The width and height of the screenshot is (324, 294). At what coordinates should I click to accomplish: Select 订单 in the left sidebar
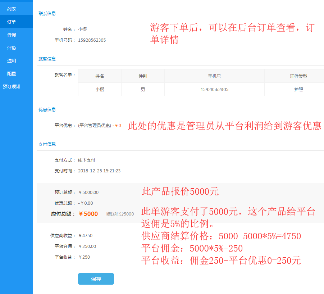pos(12,22)
